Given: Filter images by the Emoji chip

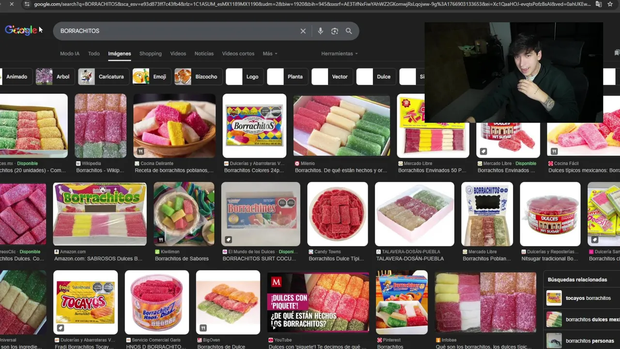Looking at the screenshot, I should point(151,77).
